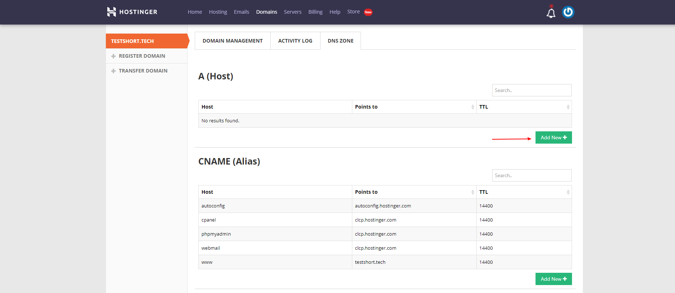Add new A (Host) record
Image resolution: width=675 pixels, height=293 pixels.
coord(554,137)
